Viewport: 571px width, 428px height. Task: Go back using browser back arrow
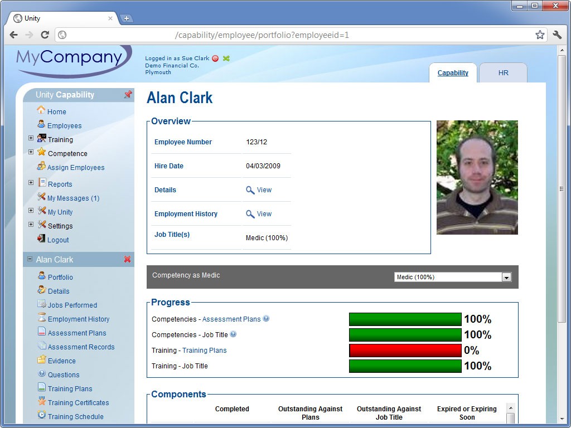click(14, 35)
